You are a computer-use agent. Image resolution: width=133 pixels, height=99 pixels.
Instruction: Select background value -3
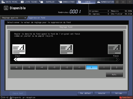[54, 67]
